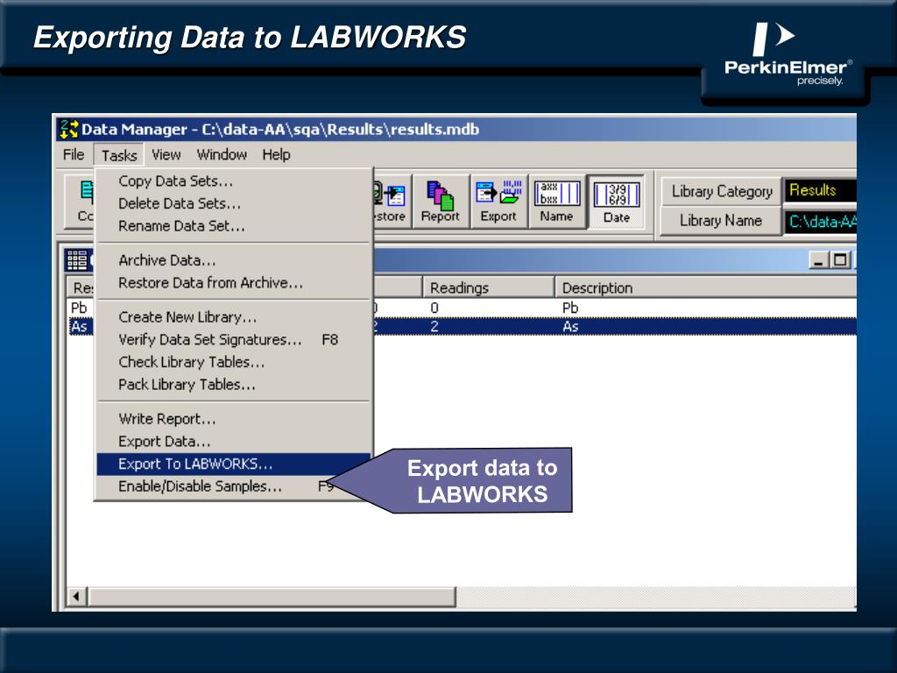The height and width of the screenshot is (673, 897).
Task: Sort by Name toolbar icon
Action: pyautogui.click(x=557, y=202)
